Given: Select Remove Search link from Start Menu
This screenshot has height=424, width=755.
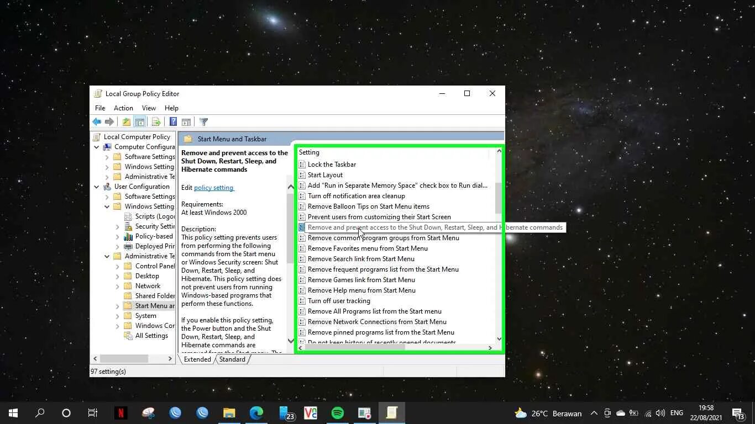Looking at the screenshot, I should [x=361, y=259].
